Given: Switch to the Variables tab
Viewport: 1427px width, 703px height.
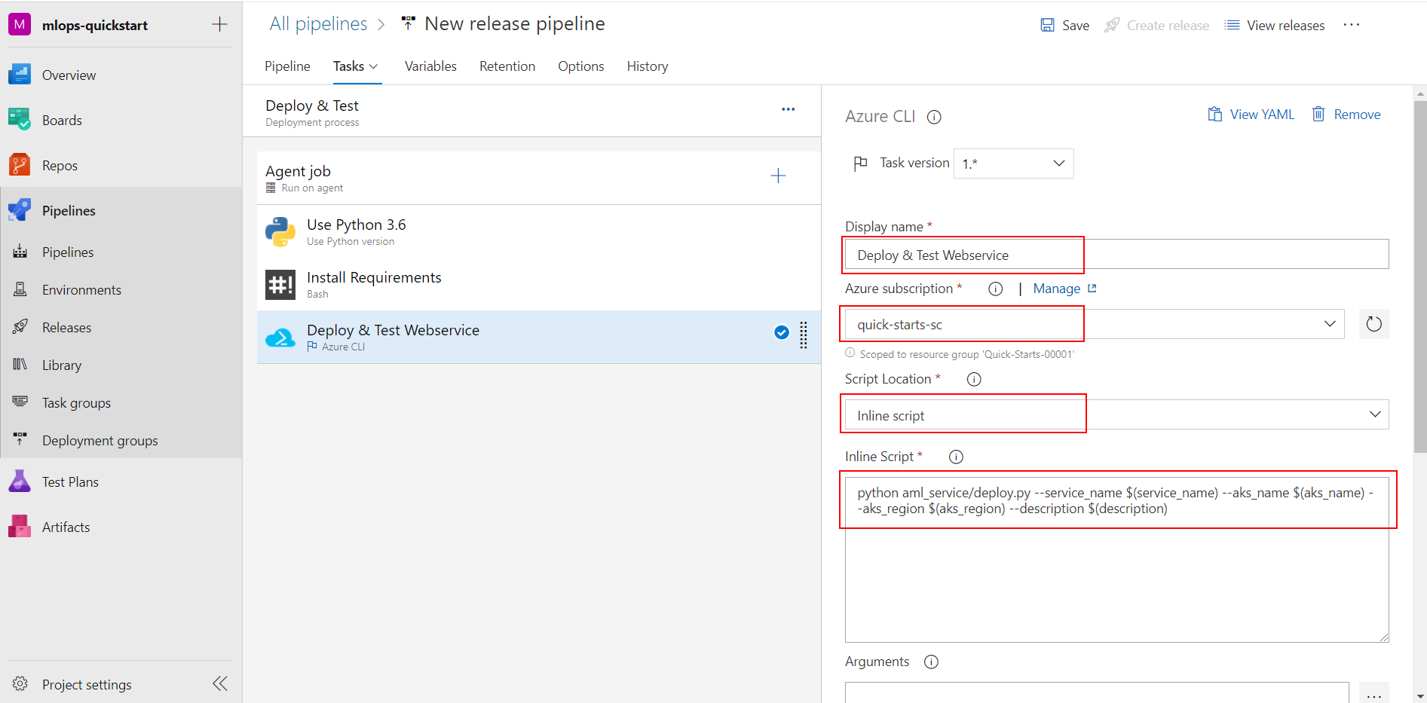Looking at the screenshot, I should tap(430, 66).
